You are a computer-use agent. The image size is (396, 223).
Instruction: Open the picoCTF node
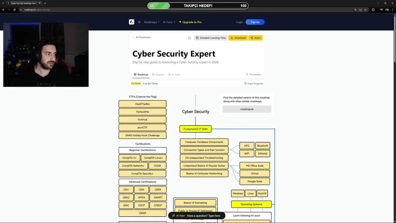pos(142,127)
